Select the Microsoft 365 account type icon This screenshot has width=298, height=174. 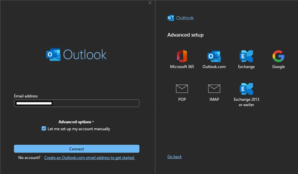click(182, 56)
